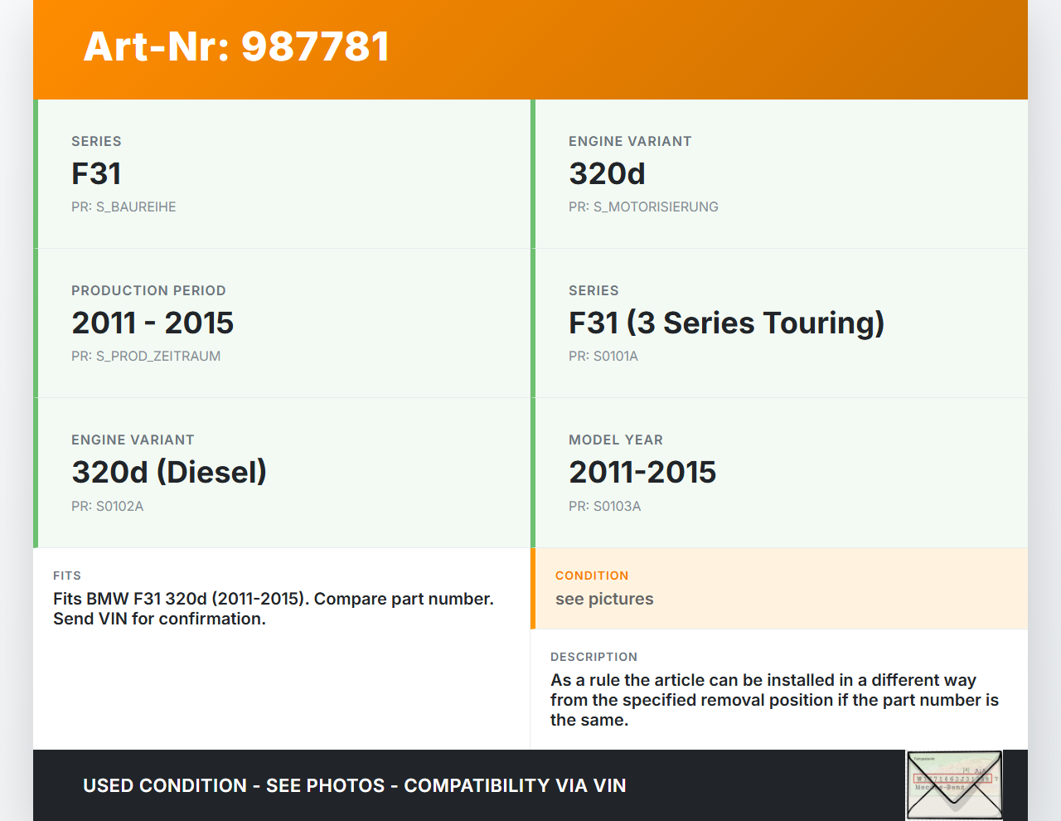This screenshot has width=1061, height=821.
Task: Click the 'USED CONDITION - SEE PHOTOS' footer banner
Action: [355, 786]
